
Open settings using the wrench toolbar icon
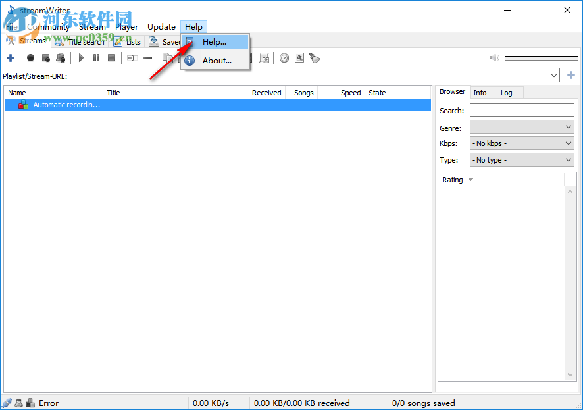point(299,58)
